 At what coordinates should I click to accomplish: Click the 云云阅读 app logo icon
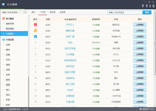(x=3, y=4)
